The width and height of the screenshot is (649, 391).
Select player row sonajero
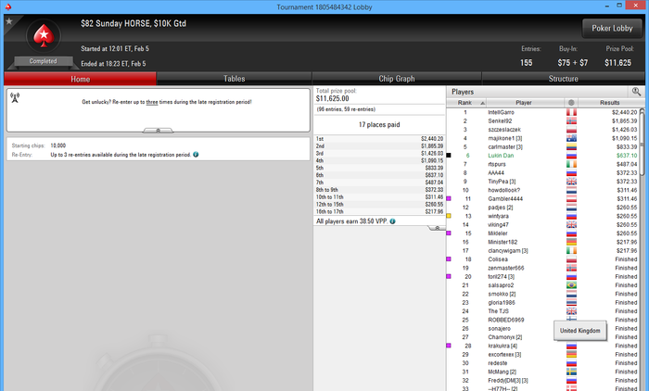(x=543, y=329)
